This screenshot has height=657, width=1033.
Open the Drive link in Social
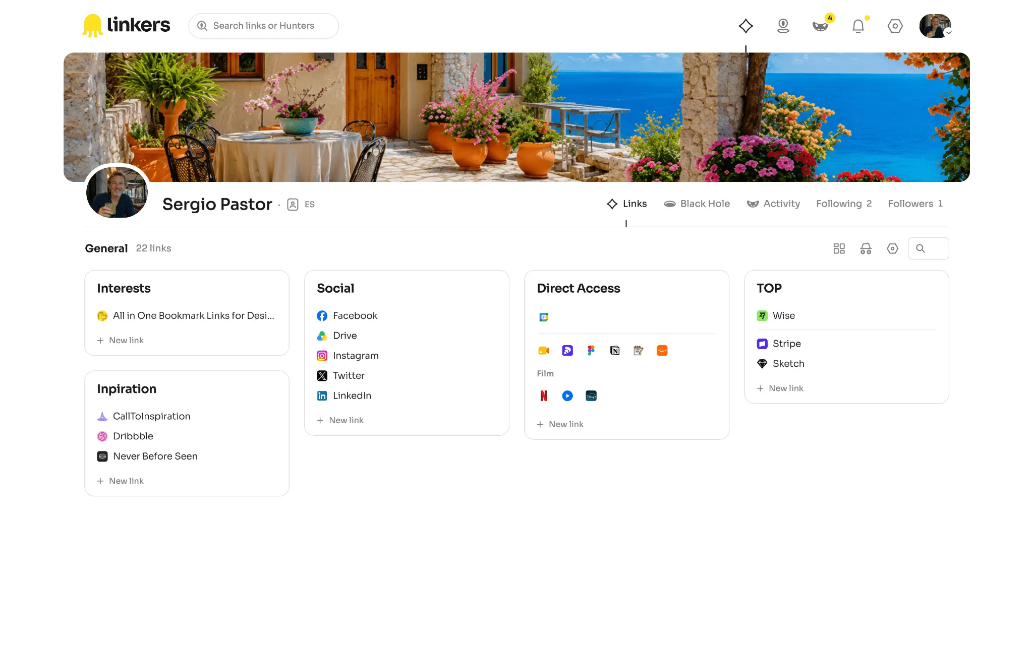(x=337, y=336)
